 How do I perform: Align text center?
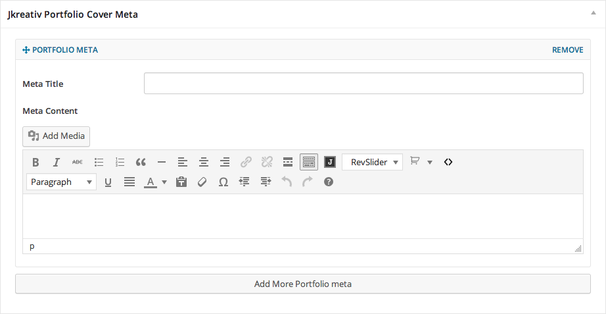pyautogui.click(x=204, y=162)
